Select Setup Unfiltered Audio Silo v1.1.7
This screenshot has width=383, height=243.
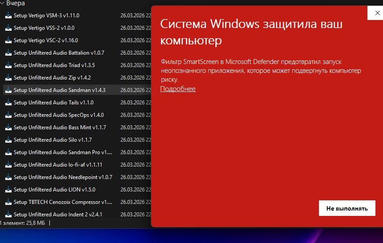52,140
